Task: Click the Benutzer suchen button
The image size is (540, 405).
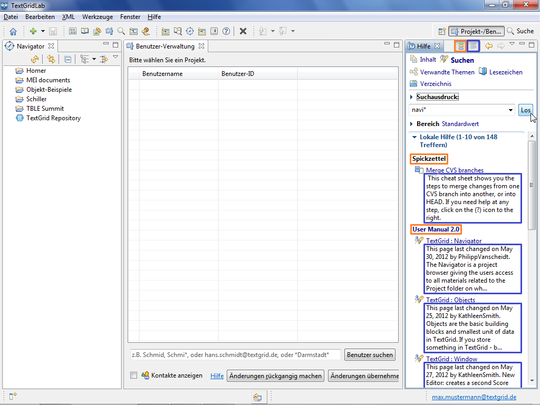Action: (x=370, y=355)
